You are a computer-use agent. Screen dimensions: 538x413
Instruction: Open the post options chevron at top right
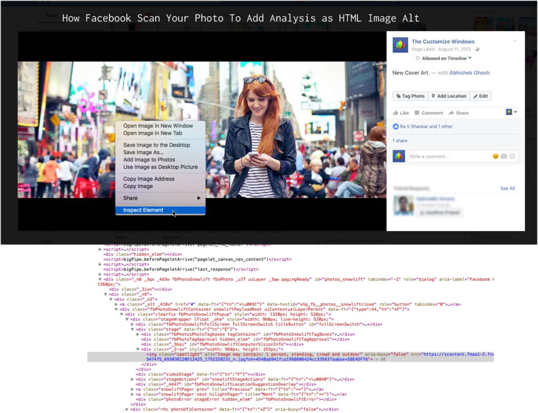[515, 41]
